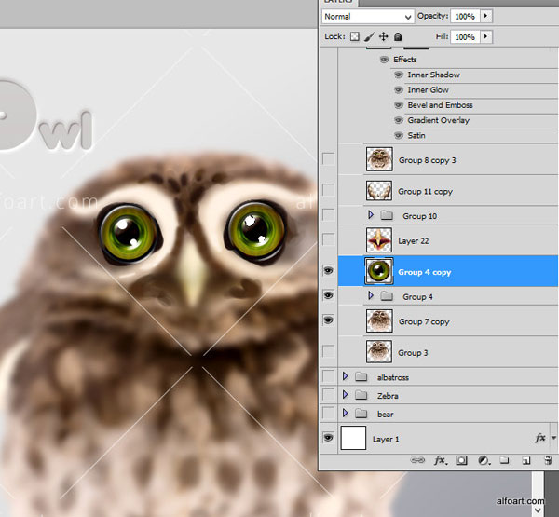Image resolution: width=559 pixels, height=517 pixels.
Task: Click the lock image pixels brush icon
Action: tap(369, 36)
